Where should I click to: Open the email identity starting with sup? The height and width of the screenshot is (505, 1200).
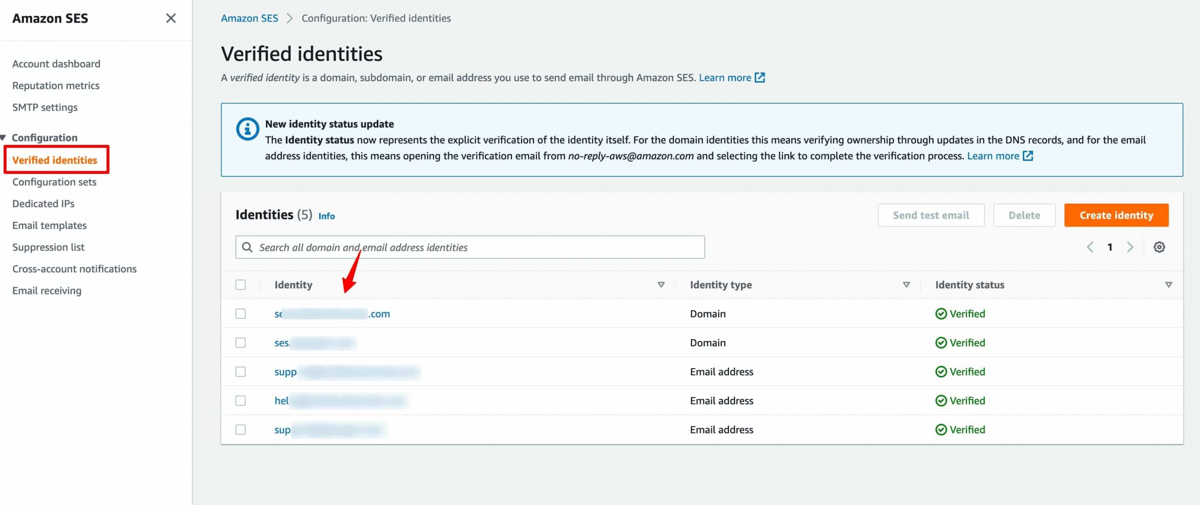pyautogui.click(x=330, y=430)
